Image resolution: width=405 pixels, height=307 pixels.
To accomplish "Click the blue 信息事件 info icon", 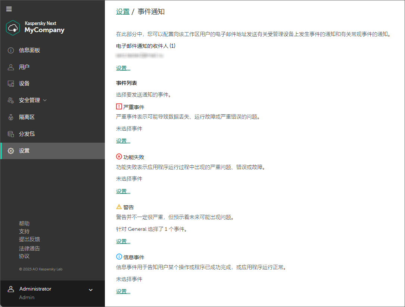I will (119, 257).
